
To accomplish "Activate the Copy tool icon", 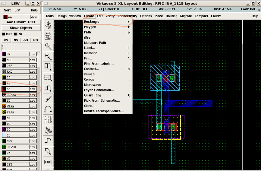I will point(48,78).
